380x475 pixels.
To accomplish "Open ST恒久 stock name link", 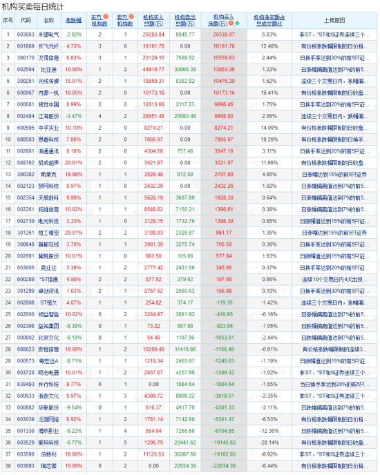I will pyautogui.click(x=48, y=302).
